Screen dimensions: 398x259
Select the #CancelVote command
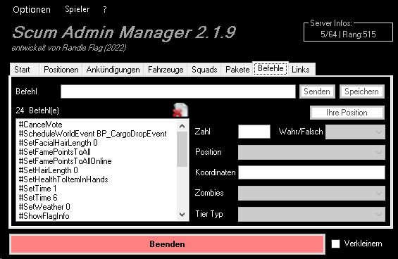click(97, 125)
